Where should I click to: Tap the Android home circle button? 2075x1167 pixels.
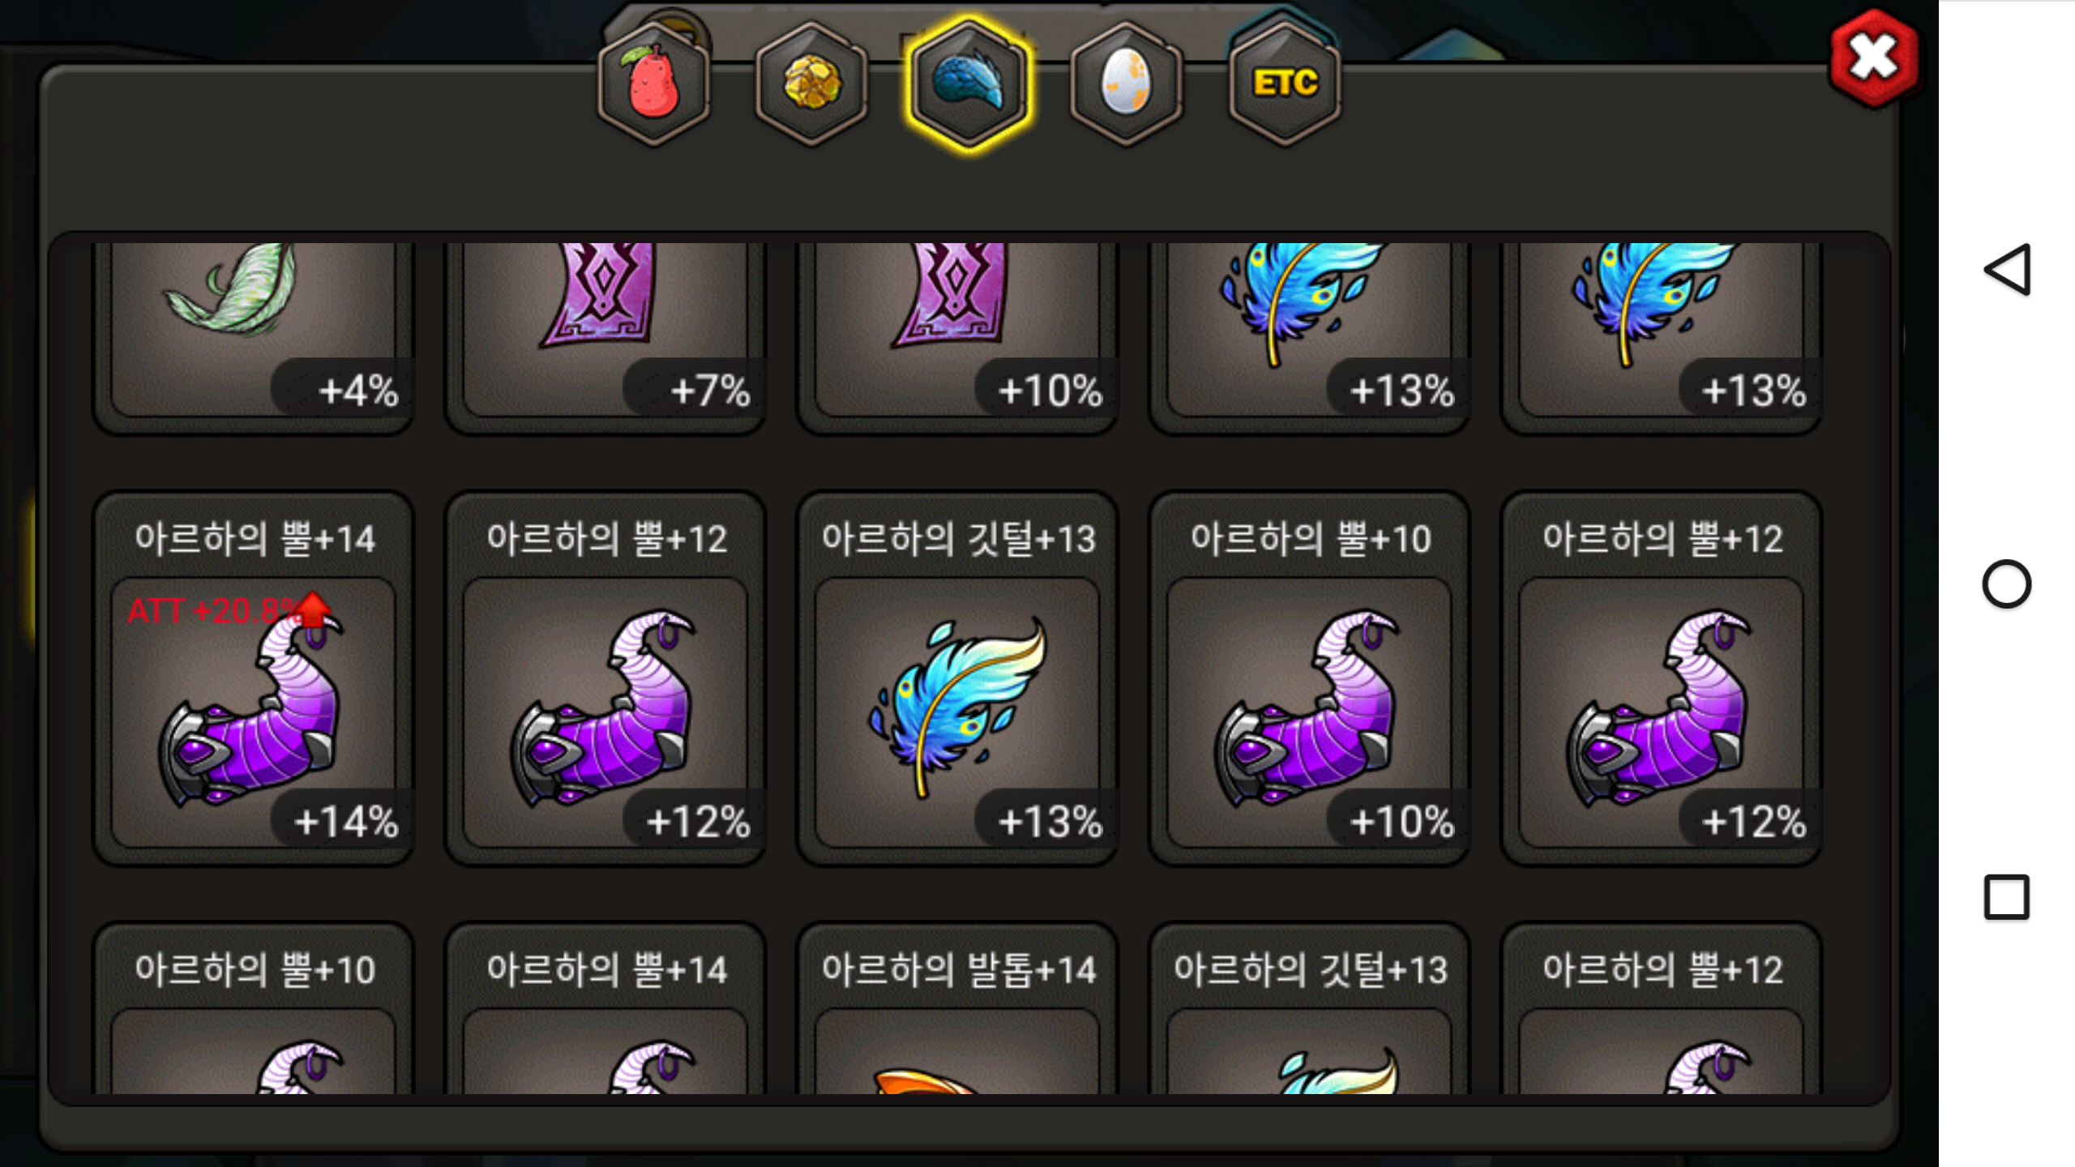click(2007, 583)
